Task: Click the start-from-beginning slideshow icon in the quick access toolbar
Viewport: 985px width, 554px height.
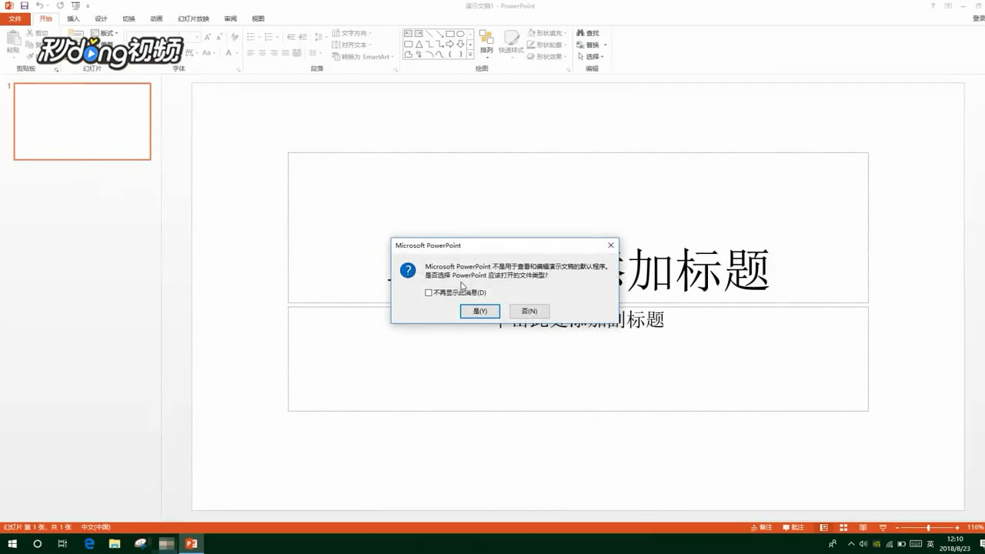Action: click(75, 5)
